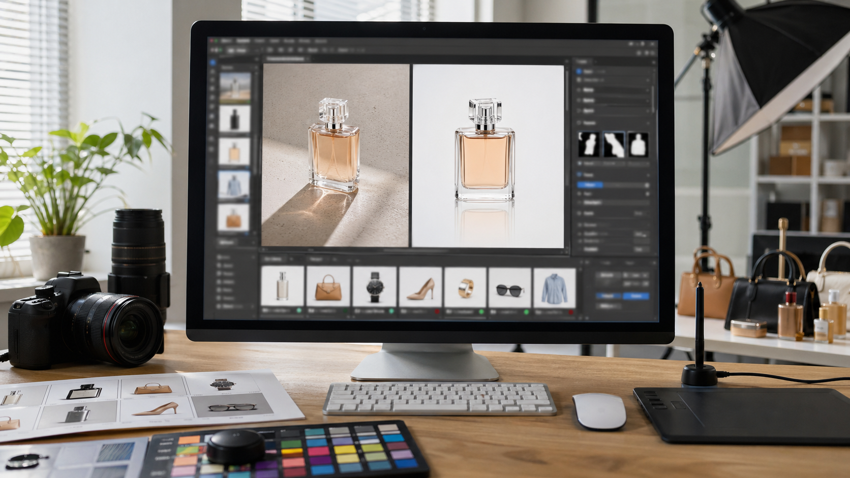
Task: Select the blue circular tool in left toolbar
Action: [213, 62]
